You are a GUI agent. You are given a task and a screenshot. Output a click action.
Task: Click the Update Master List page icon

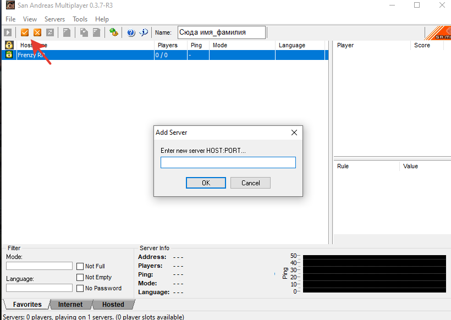pyautogui.click(x=67, y=32)
